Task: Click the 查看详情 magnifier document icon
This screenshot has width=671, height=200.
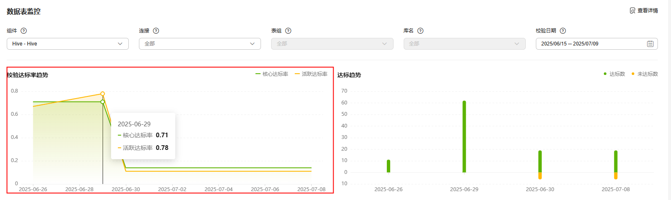Action: (x=633, y=11)
